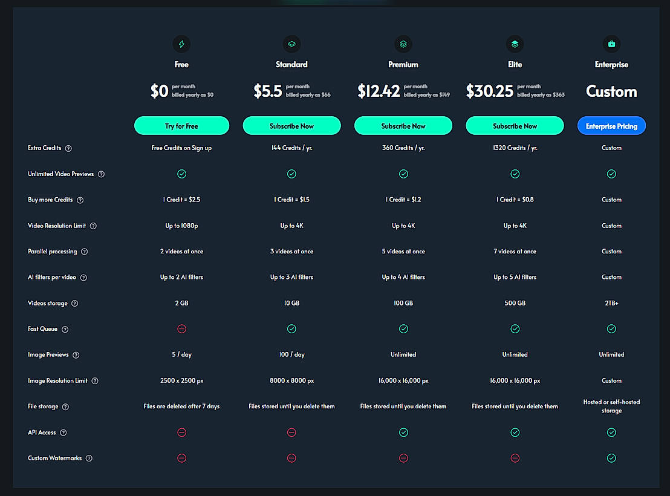Click 'Up to 3 AI filters' cell
Screen dimensions: 670x496
click(292, 277)
